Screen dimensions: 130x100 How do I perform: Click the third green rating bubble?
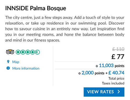coord(28,52)
